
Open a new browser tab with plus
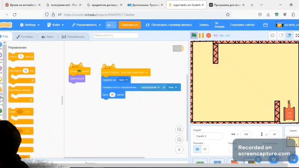(252, 5)
